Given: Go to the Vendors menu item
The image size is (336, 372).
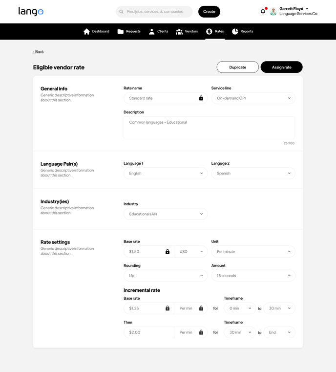Looking at the screenshot, I should coord(187,31).
